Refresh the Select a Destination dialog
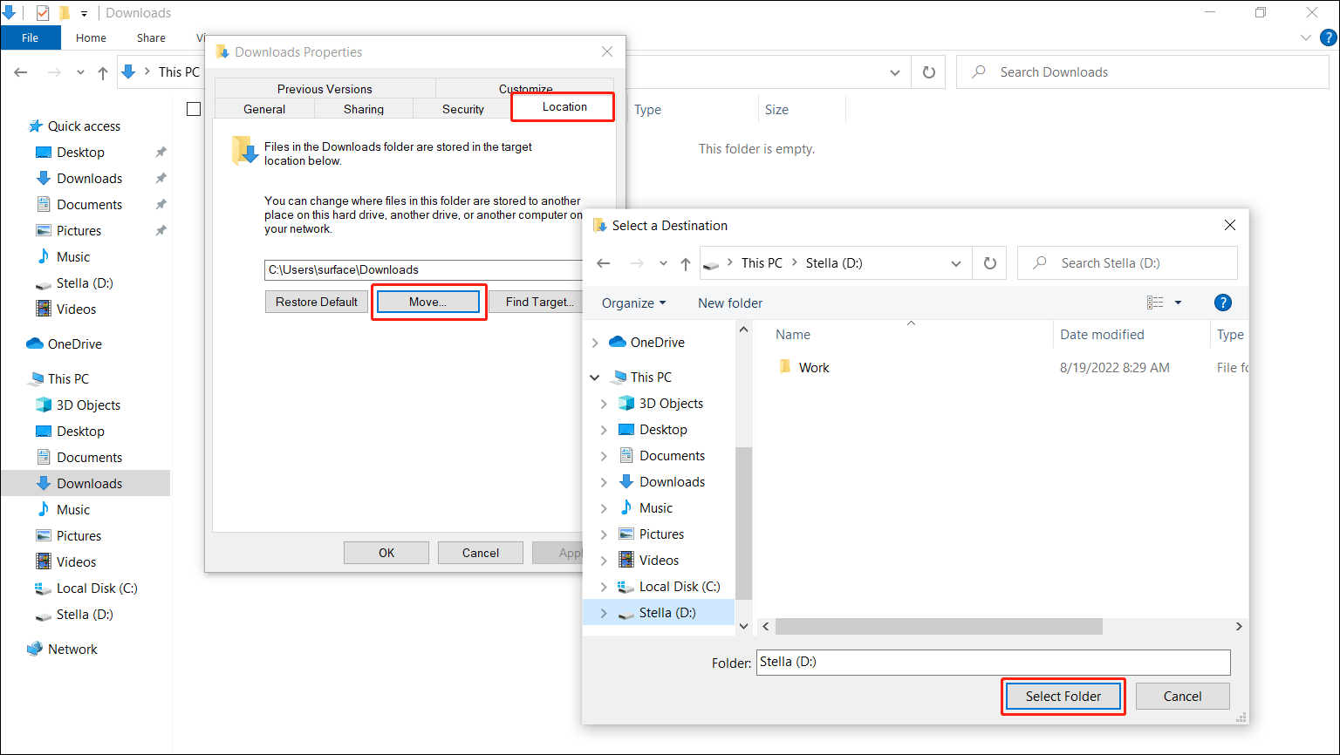The height and width of the screenshot is (755, 1340). pos(989,263)
